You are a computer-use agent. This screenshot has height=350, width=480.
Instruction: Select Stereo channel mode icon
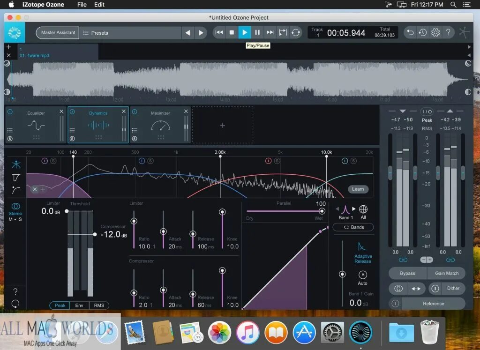click(x=15, y=209)
